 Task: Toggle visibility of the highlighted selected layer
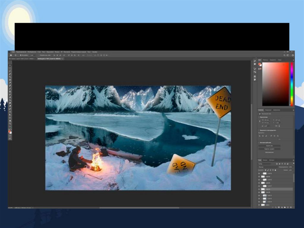[259, 189]
